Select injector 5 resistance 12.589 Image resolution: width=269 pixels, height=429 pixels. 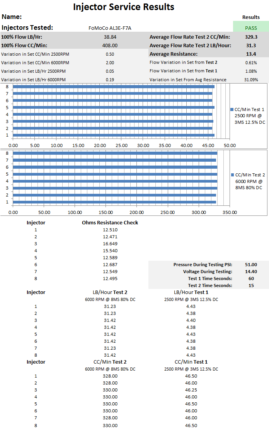point(110,258)
